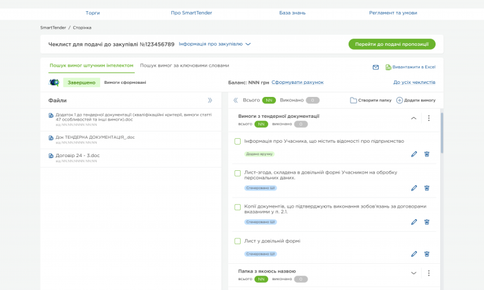Image resolution: width=484 pixels, height=290 pixels.
Task: Check the Інформація про Учасника checkbox
Action: click(x=238, y=141)
